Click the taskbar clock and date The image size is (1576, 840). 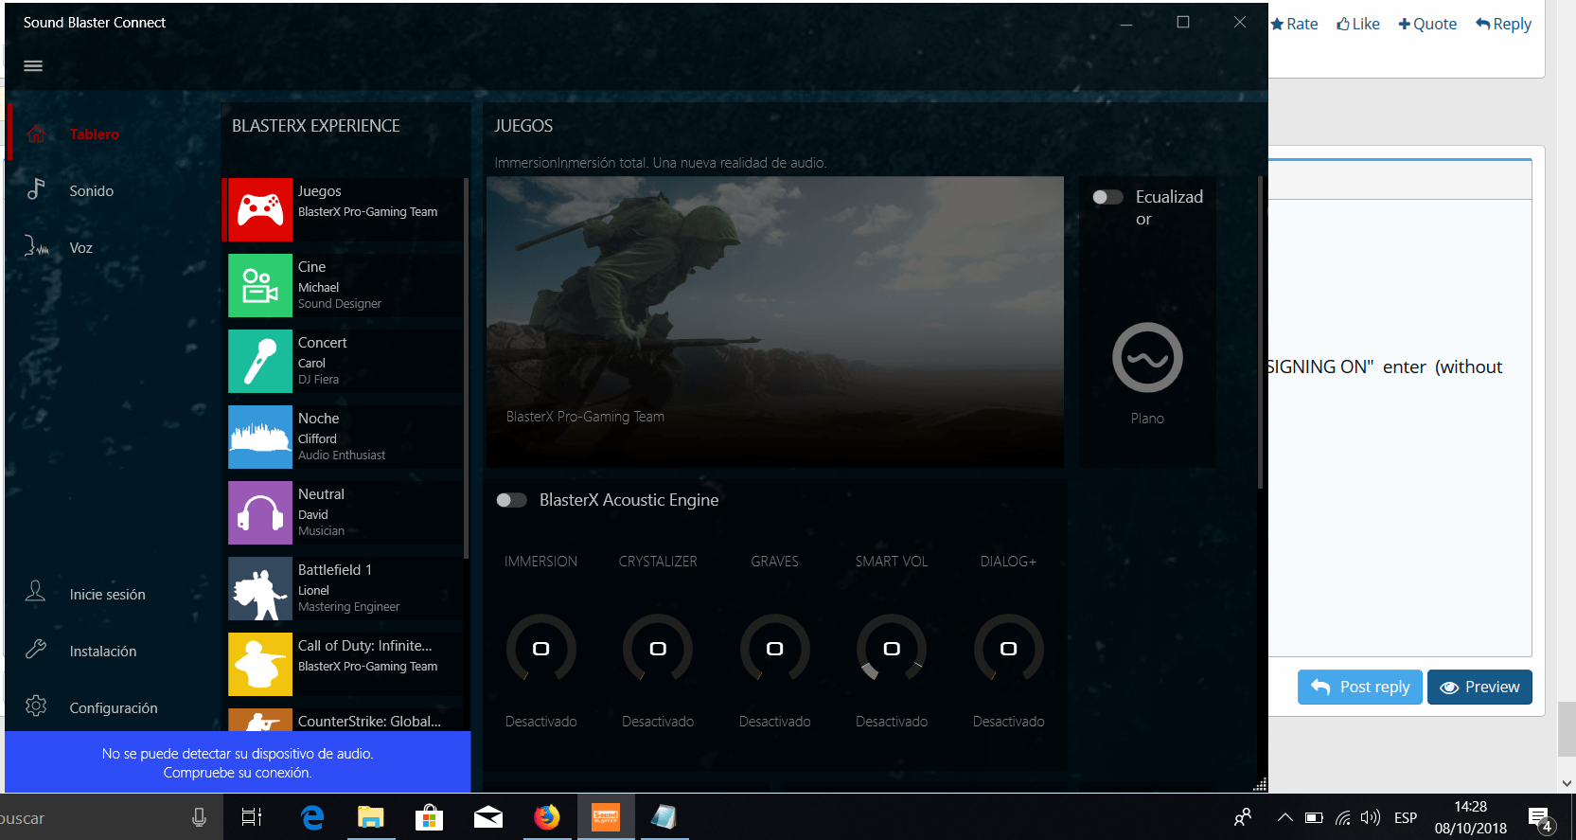1471,817
